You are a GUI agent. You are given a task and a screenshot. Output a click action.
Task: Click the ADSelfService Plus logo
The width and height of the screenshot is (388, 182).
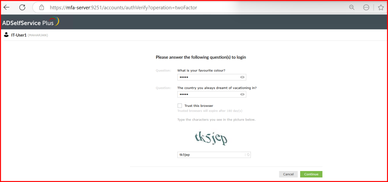(x=30, y=22)
